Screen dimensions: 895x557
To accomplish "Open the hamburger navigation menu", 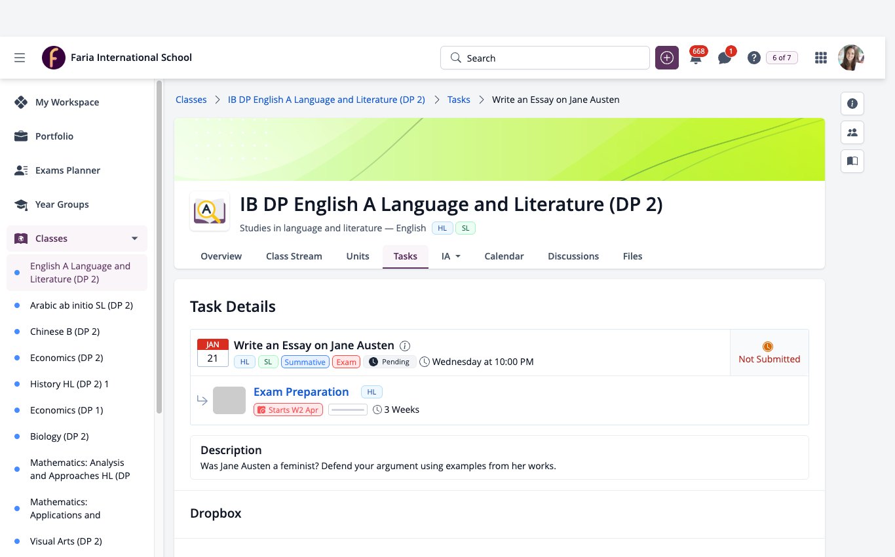I will 20,58.
